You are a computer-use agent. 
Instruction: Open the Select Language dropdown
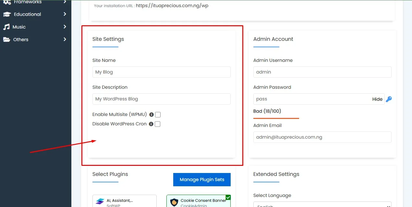[x=322, y=205]
